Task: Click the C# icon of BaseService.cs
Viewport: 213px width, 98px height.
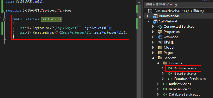Action: coord(165,89)
